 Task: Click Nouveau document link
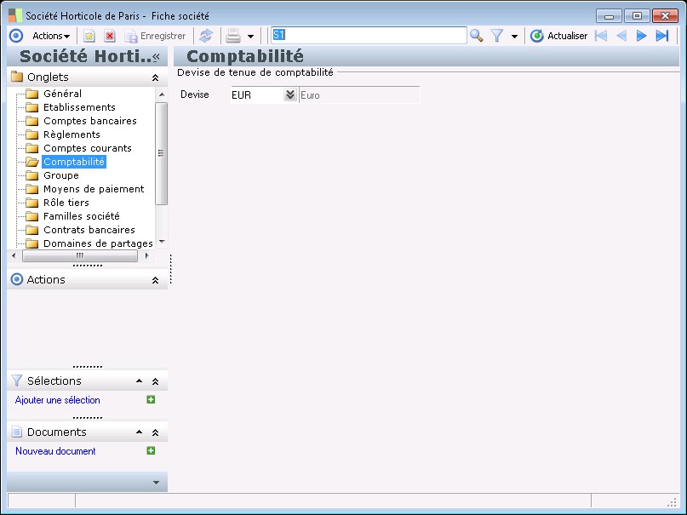click(x=55, y=451)
